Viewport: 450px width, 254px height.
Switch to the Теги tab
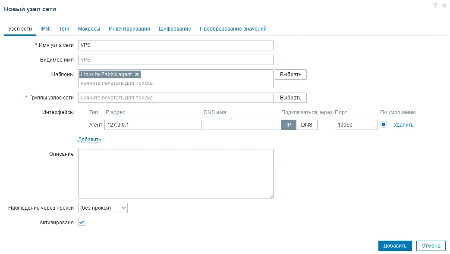coord(64,29)
